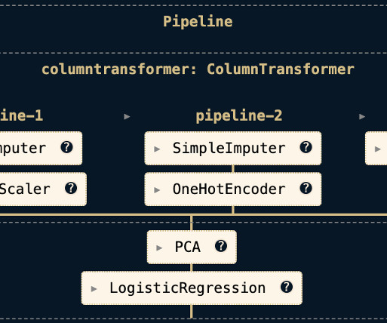387x323 pixels.
Task: Expand LogisticRegression details via its arrow
Action: click(x=94, y=289)
